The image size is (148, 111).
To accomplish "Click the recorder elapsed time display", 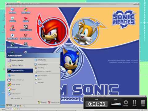I will click(97, 104).
